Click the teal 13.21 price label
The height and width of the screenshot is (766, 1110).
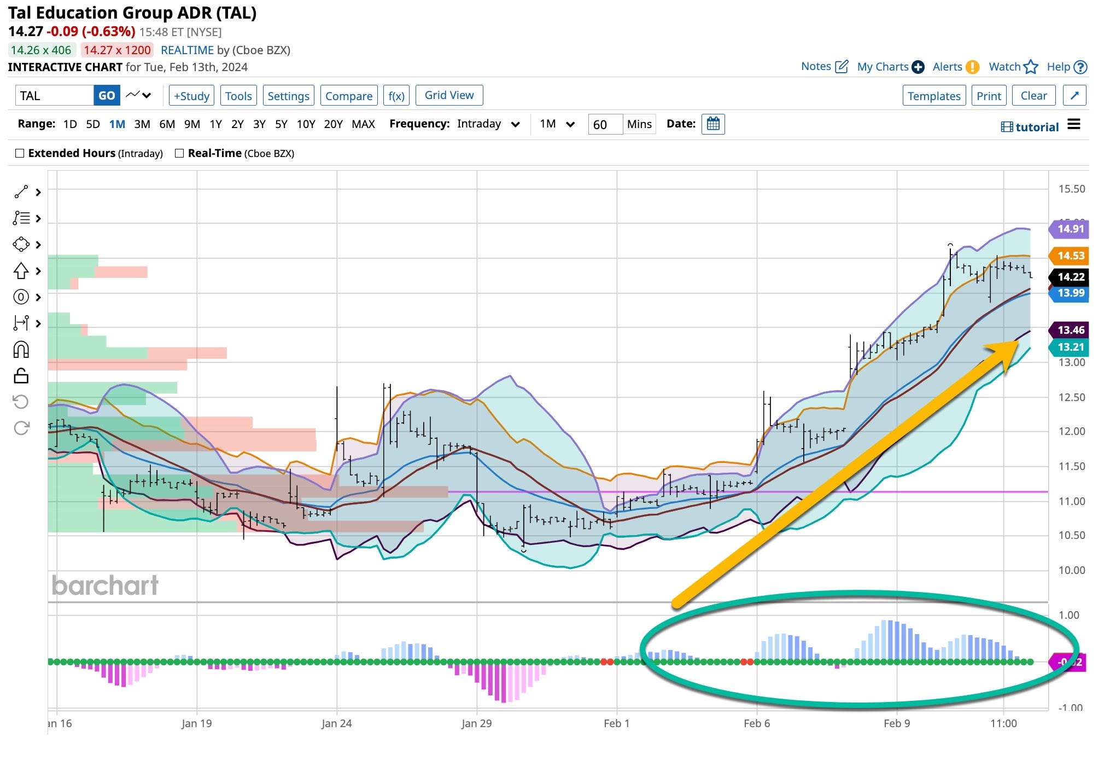point(1069,347)
